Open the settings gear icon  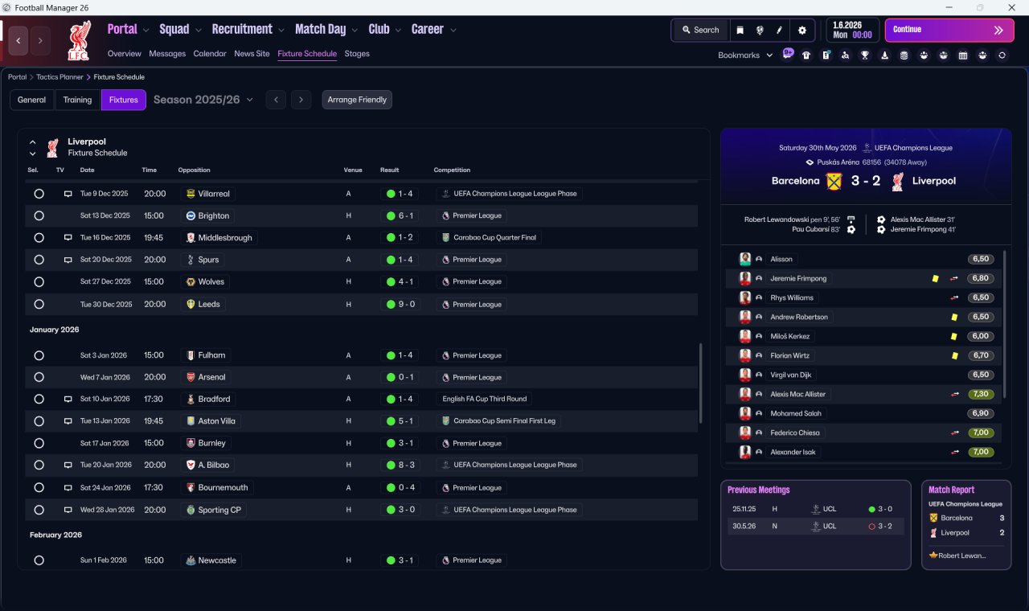pos(801,30)
